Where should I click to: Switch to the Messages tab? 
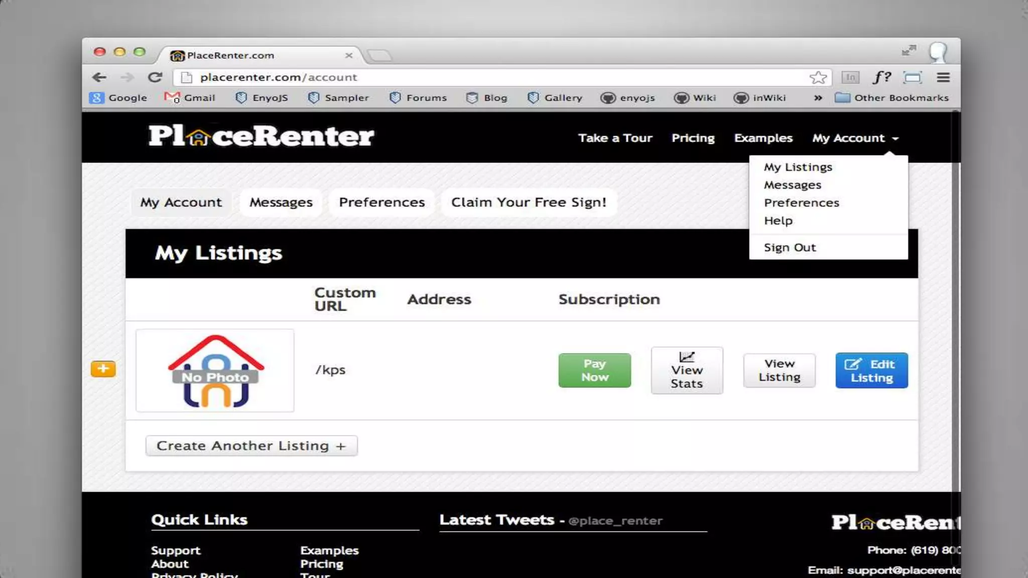[x=281, y=202]
